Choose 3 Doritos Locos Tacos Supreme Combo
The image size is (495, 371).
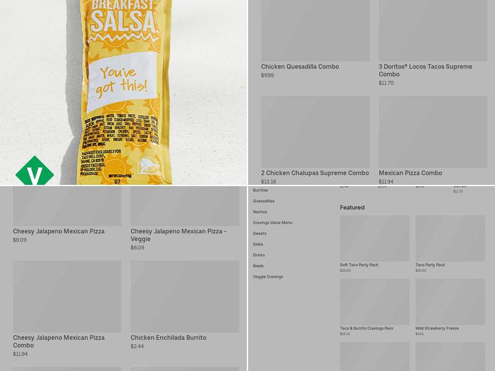tap(426, 70)
